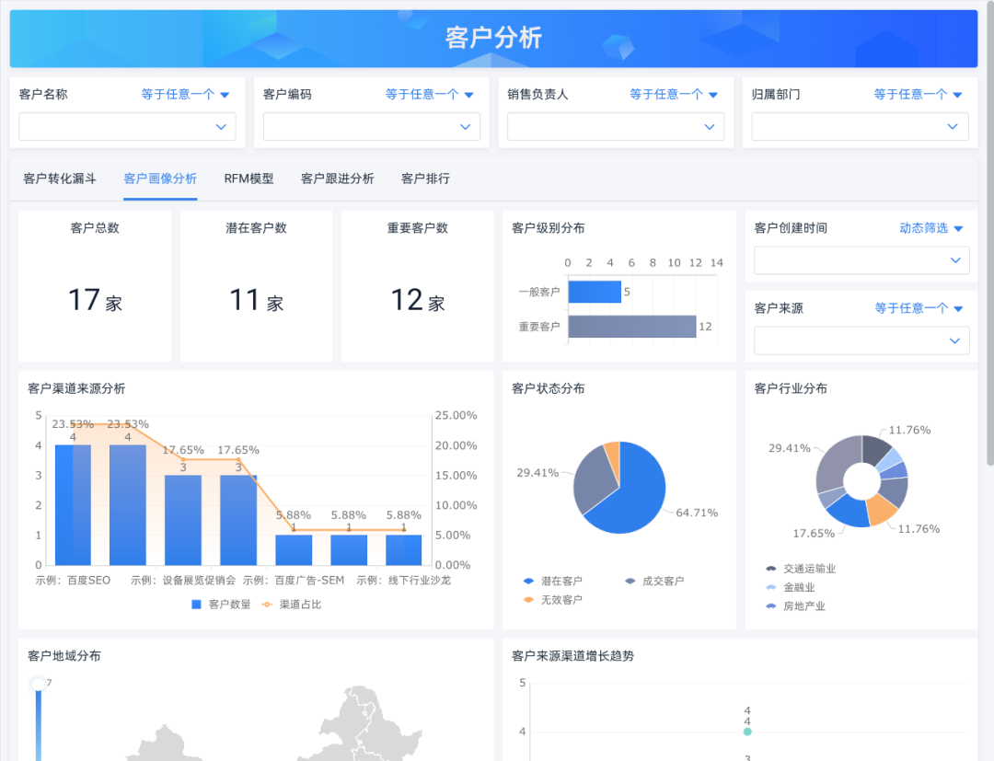Click the map's visual range slider handle
Image resolution: width=994 pixels, height=761 pixels.
tap(38, 684)
